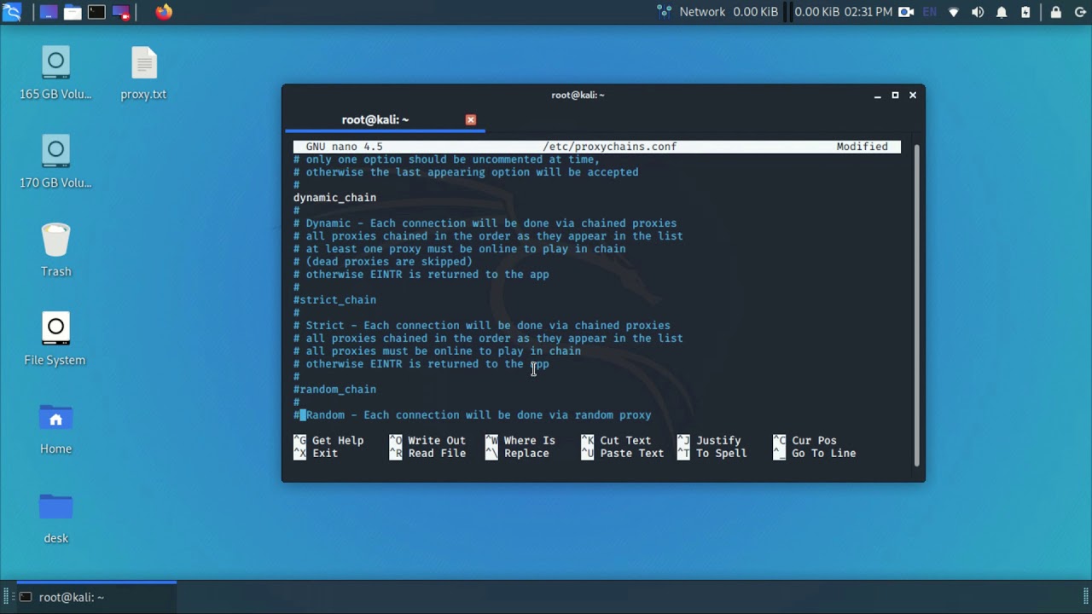Select the 170 GB Volume desktop icon

55,162
